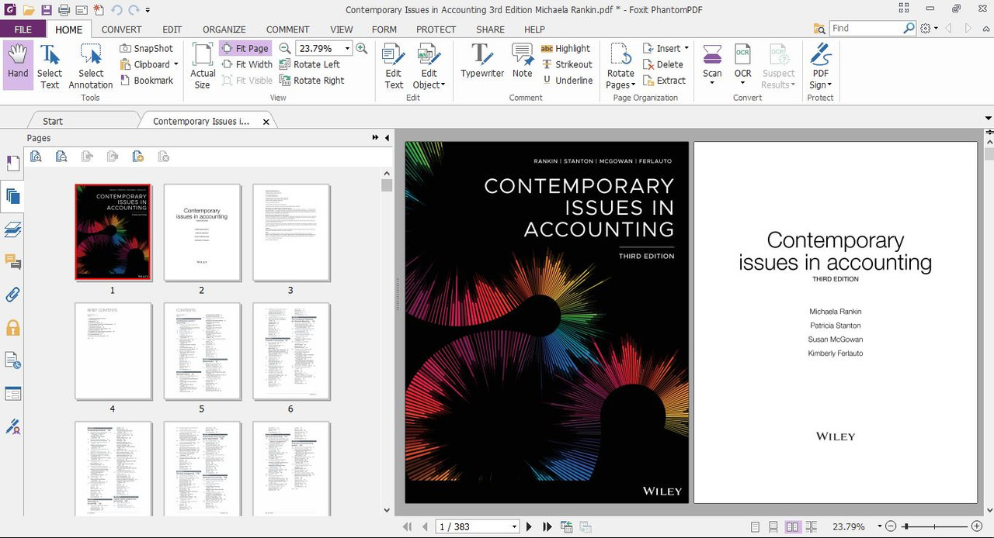The image size is (994, 538).
Task: Jump to last page in status bar
Action: click(x=547, y=526)
